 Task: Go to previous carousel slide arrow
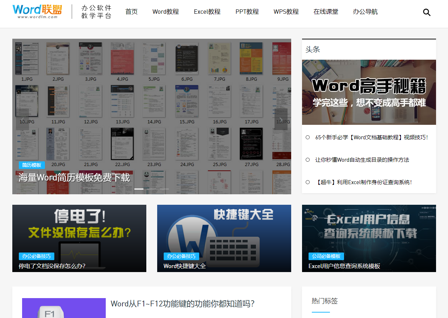pyautogui.click(x=22, y=119)
